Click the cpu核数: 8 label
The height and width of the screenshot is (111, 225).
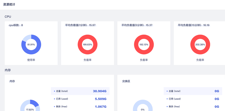click(x=16, y=25)
